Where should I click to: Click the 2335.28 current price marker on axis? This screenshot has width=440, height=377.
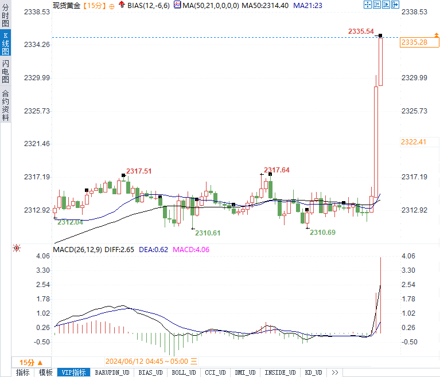(414, 42)
